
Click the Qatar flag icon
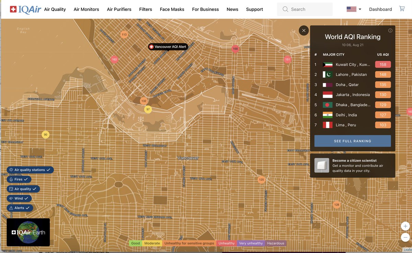(328, 85)
